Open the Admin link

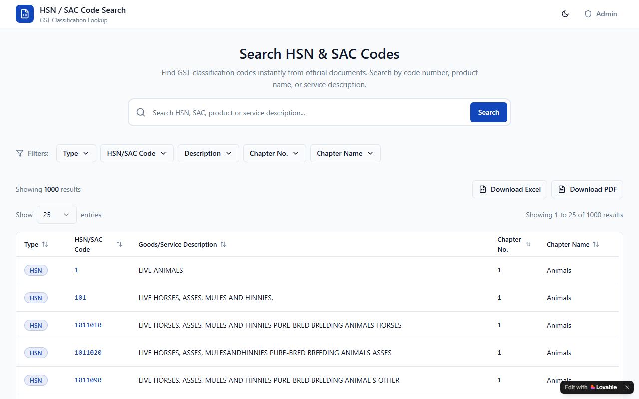(601, 14)
